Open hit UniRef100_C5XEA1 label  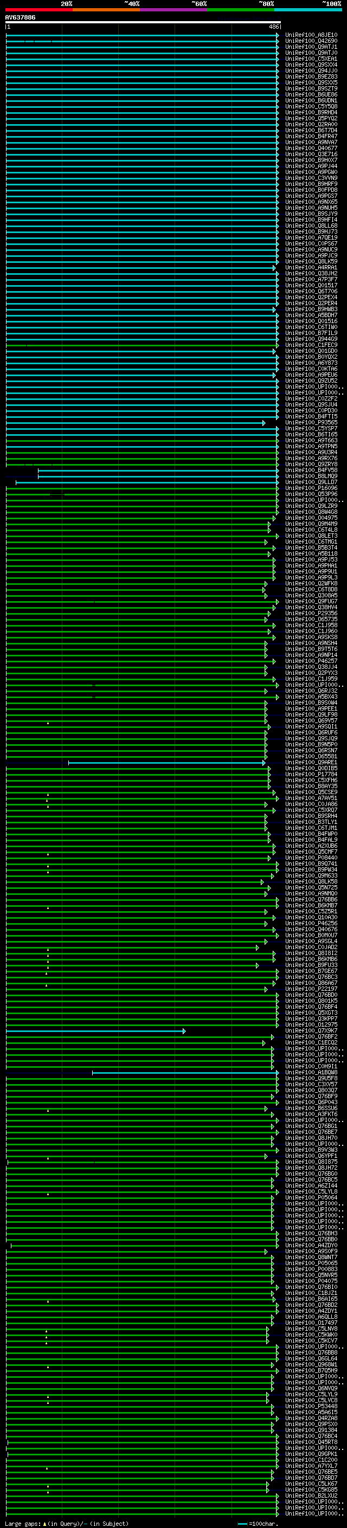(x=311, y=59)
